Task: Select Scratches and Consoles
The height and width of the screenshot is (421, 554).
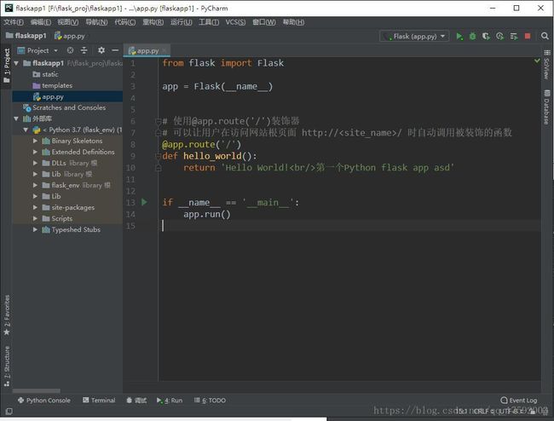Action: pyautogui.click(x=68, y=107)
